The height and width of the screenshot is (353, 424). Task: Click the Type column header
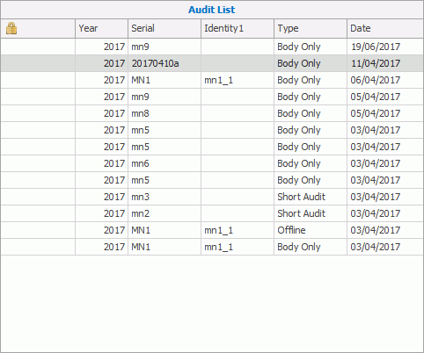click(311, 28)
